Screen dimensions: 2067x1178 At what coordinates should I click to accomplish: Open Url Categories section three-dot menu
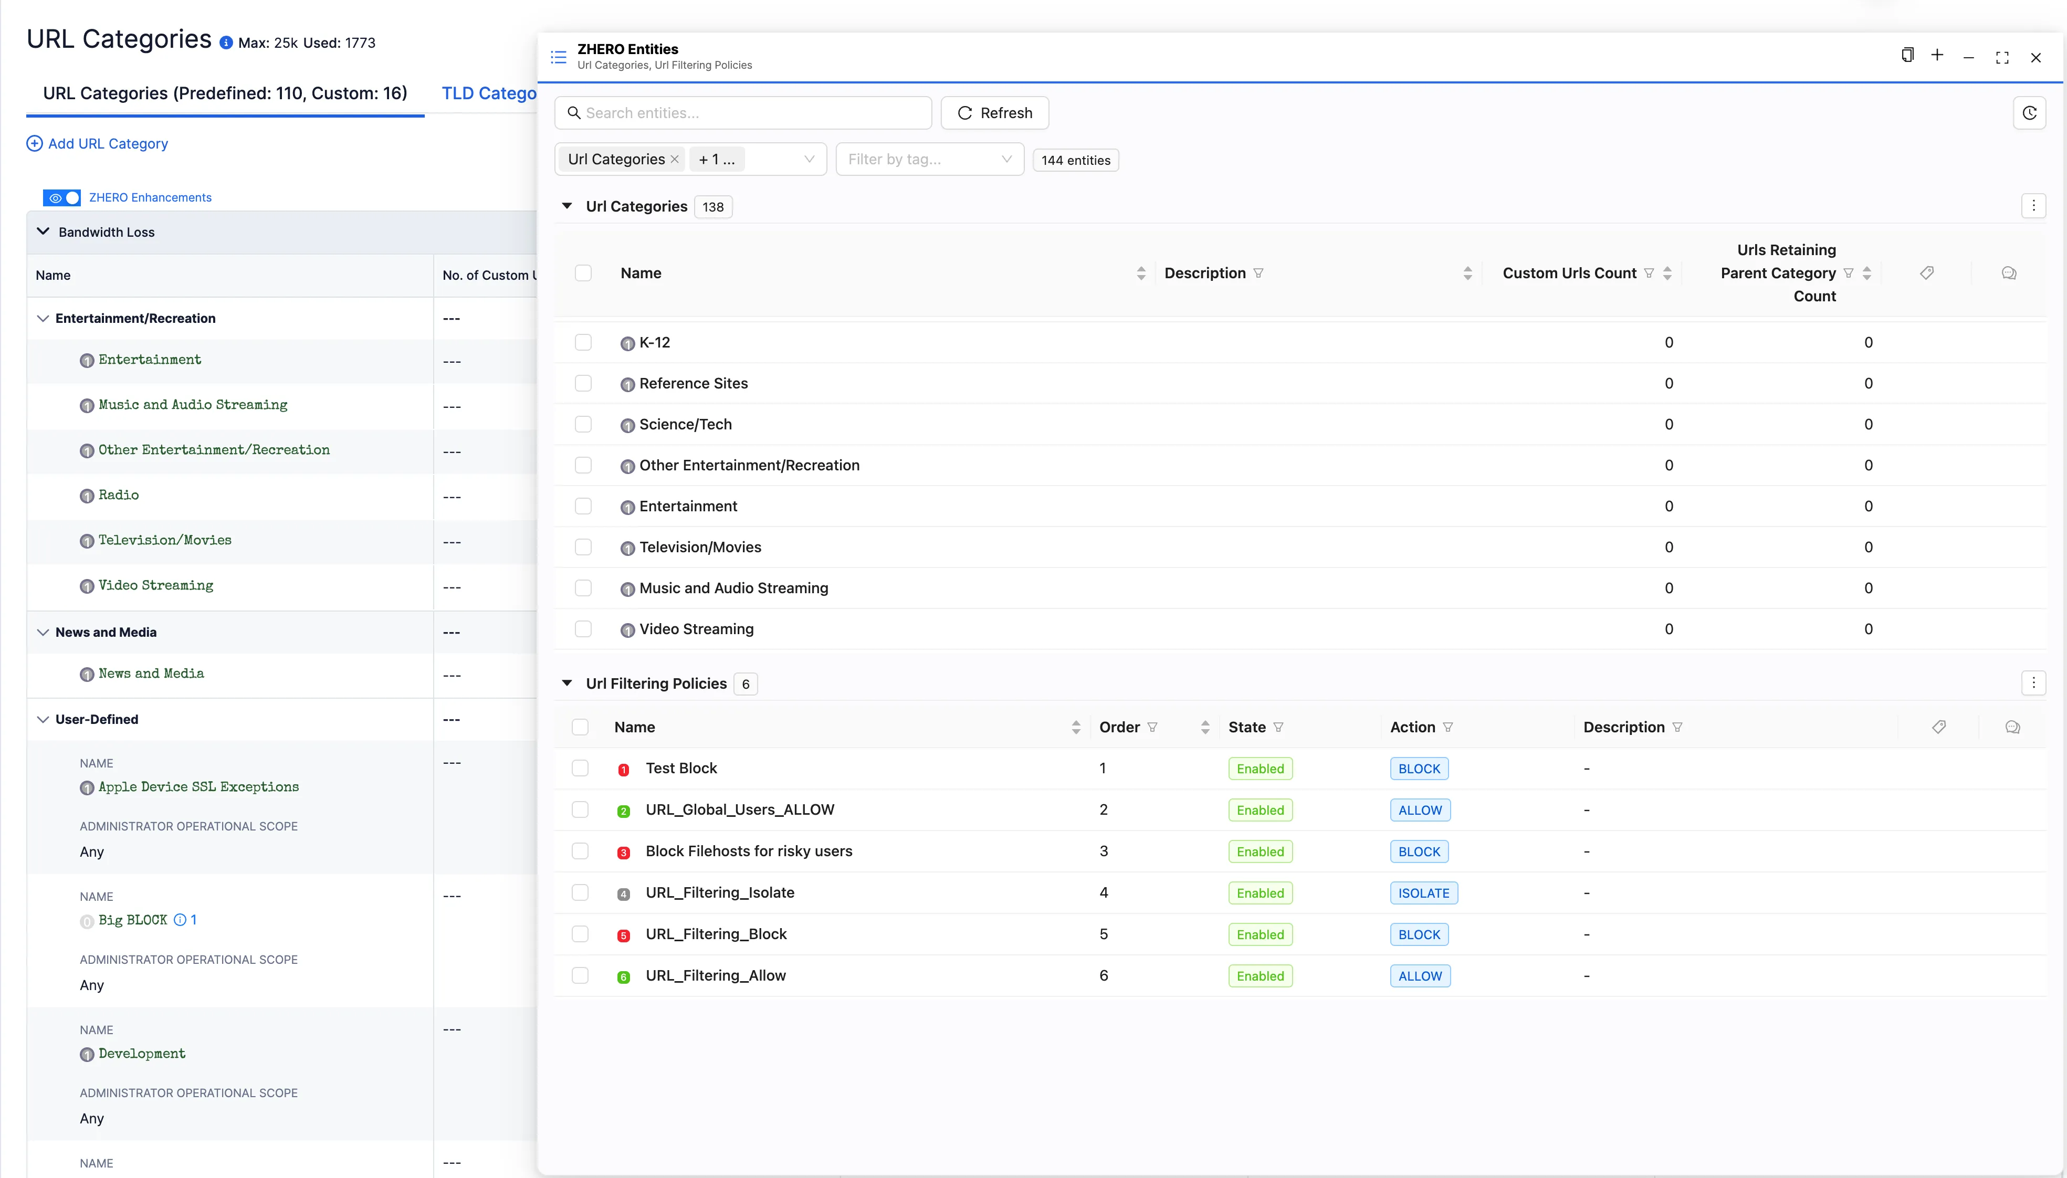(2033, 206)
